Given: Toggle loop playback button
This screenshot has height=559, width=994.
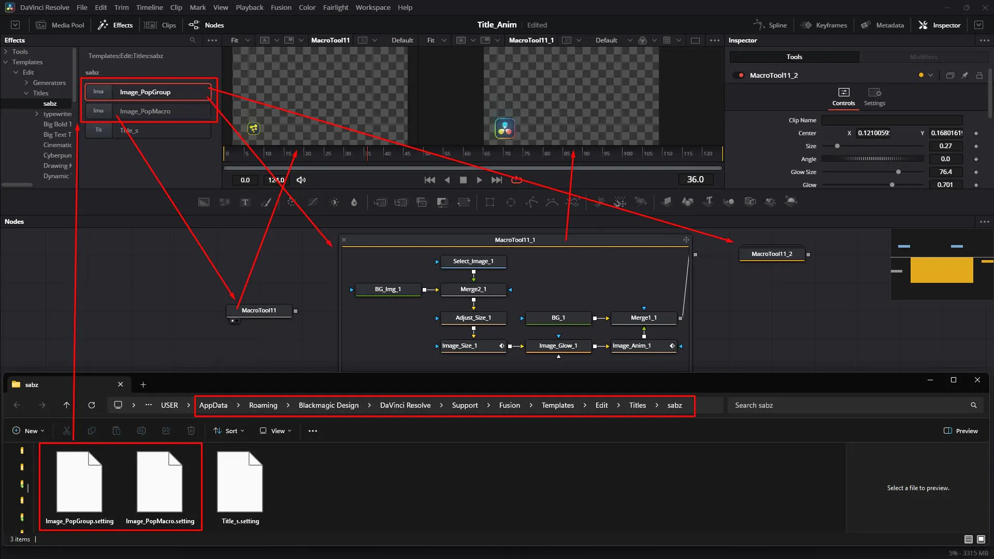Looking at the screenshot, I should point(516,180).
